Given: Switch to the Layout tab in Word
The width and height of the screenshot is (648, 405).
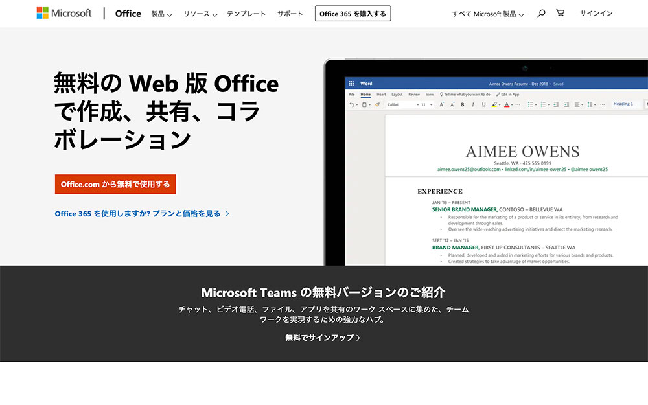Looking at the screenshot, I should (397, 94).
